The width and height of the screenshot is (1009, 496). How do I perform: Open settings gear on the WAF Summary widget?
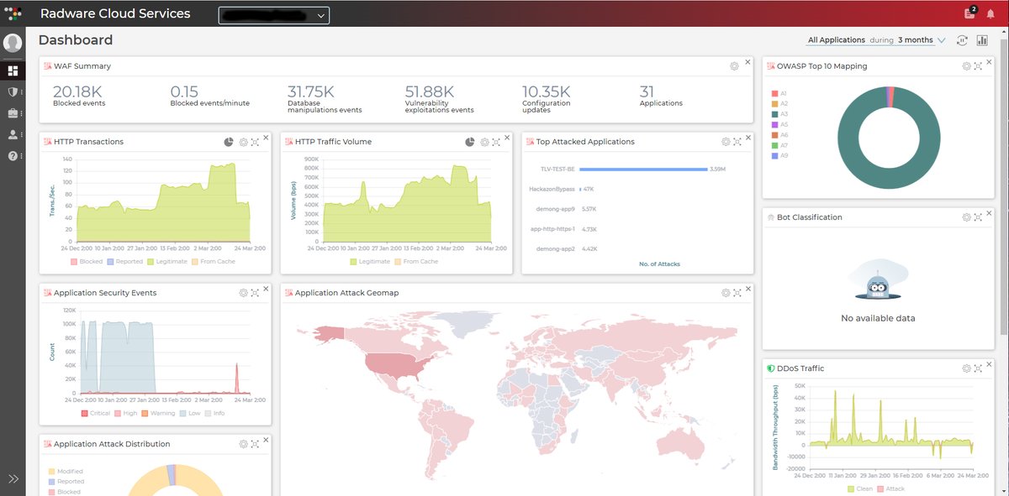pyautogui.click(x=733, y=65)
